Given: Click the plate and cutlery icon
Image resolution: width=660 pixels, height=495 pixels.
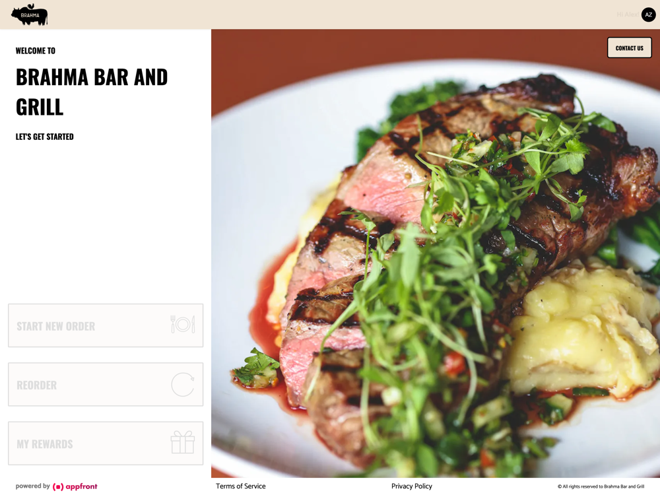Looking at the screenshot, I should pyautogui.click(x=183, y=325).
